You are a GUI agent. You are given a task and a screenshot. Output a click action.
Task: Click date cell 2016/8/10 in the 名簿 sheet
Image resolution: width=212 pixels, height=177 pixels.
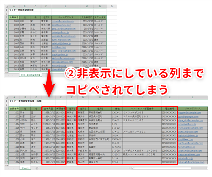tap(86, 21)
